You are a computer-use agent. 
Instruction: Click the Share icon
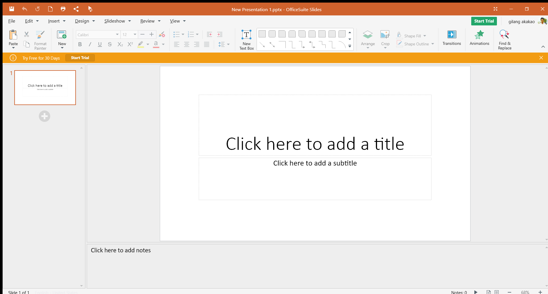coord(76,9)
